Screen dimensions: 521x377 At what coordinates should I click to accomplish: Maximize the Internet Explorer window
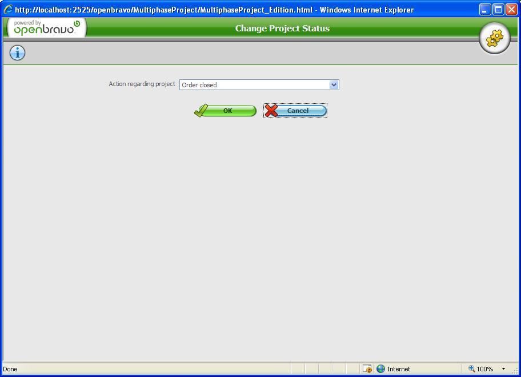(498, 10)
